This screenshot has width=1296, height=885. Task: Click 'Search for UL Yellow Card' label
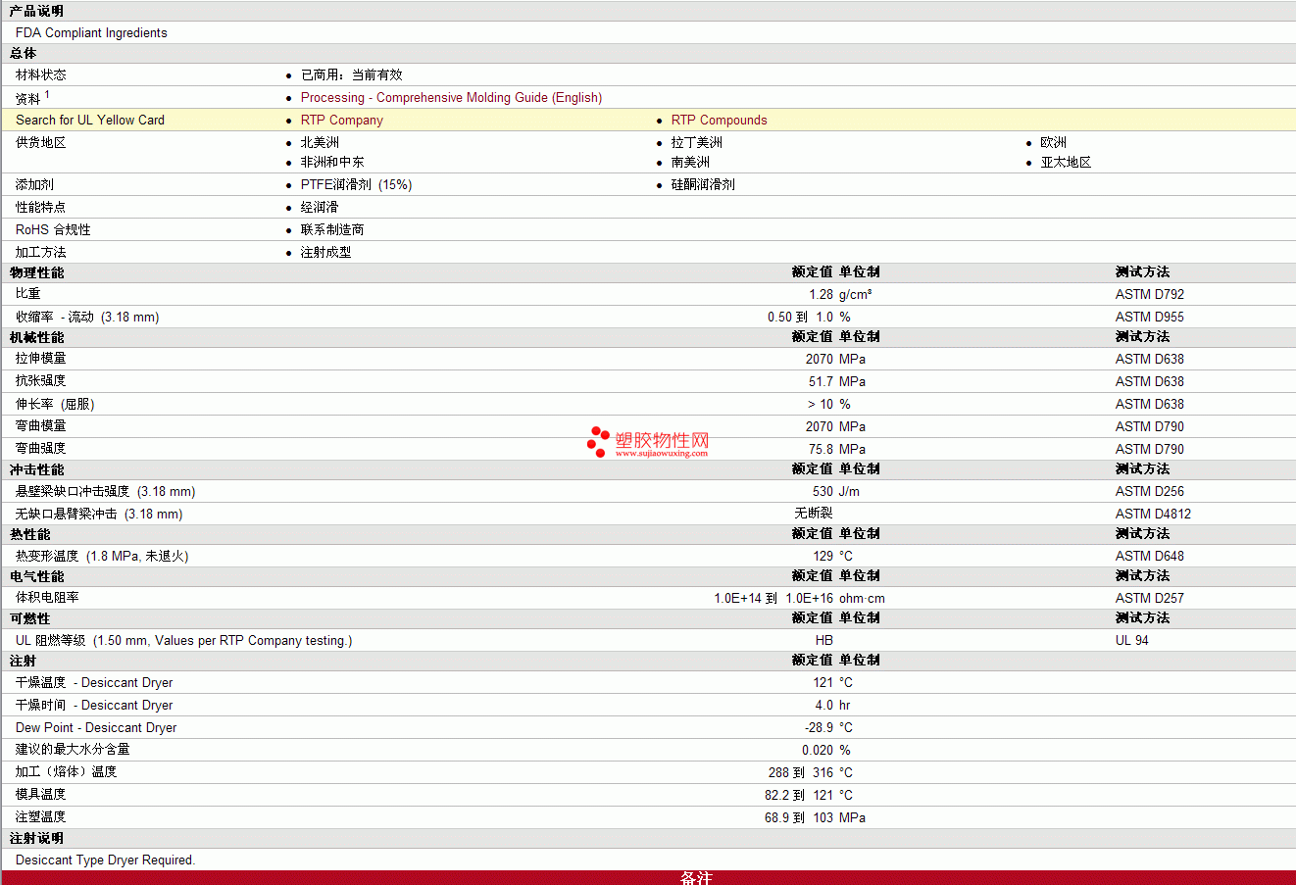(x=90, y=120)
